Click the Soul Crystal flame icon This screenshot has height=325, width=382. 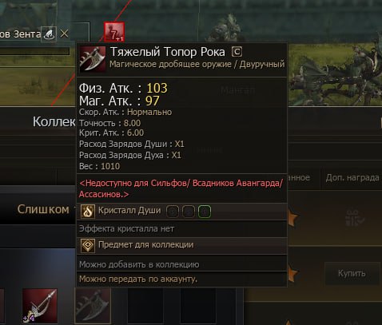pyautogui.click(x=88, y=212)
